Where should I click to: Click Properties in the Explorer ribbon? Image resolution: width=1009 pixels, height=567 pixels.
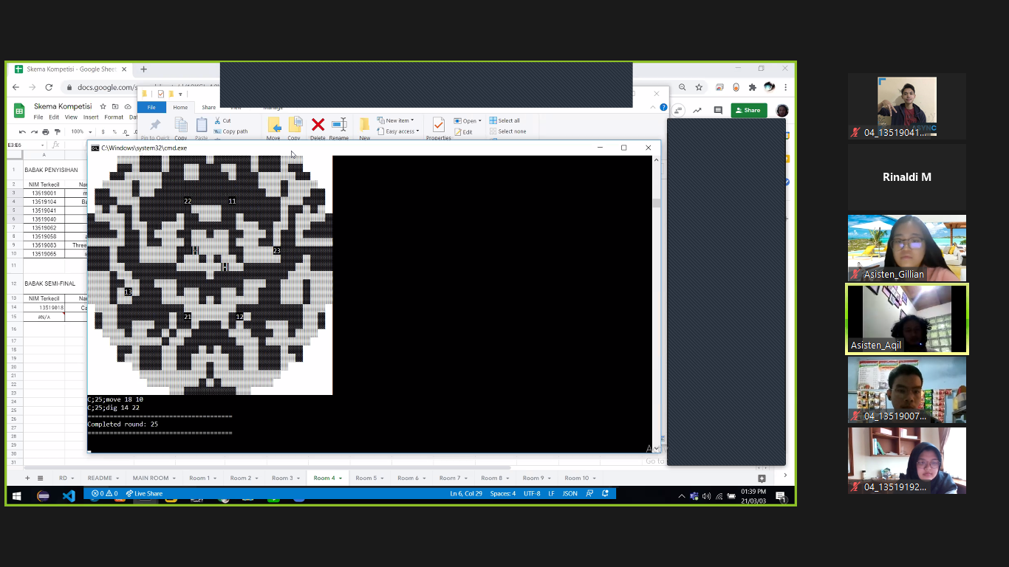tap(438, 128)
